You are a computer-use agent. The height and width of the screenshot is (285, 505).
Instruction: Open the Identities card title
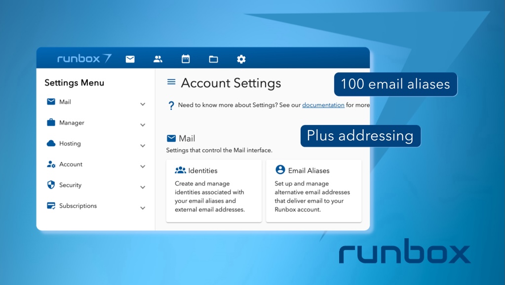[x=202, y=171]
